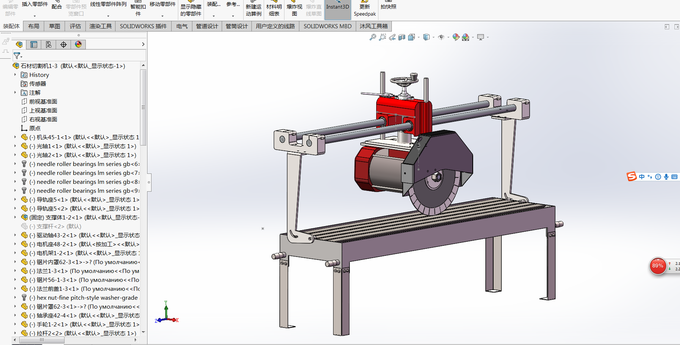Screen dimensions: 680x345
Task: Open the Hide/Show Items dropdown arrow
Action: (448, 38)
